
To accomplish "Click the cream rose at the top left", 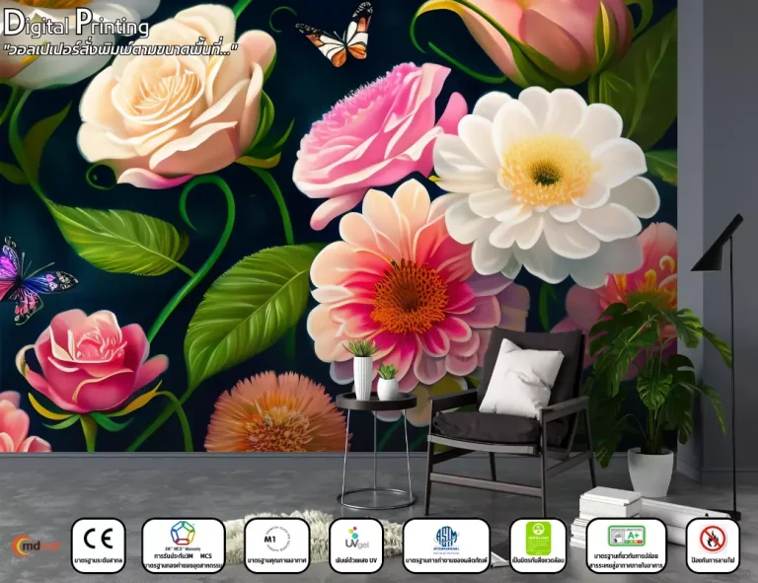I will [174, 99].
